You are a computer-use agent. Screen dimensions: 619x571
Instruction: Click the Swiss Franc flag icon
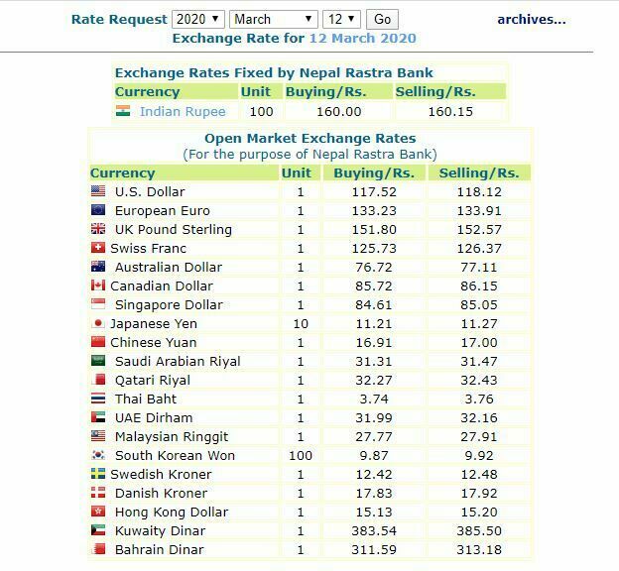[98, 248]
